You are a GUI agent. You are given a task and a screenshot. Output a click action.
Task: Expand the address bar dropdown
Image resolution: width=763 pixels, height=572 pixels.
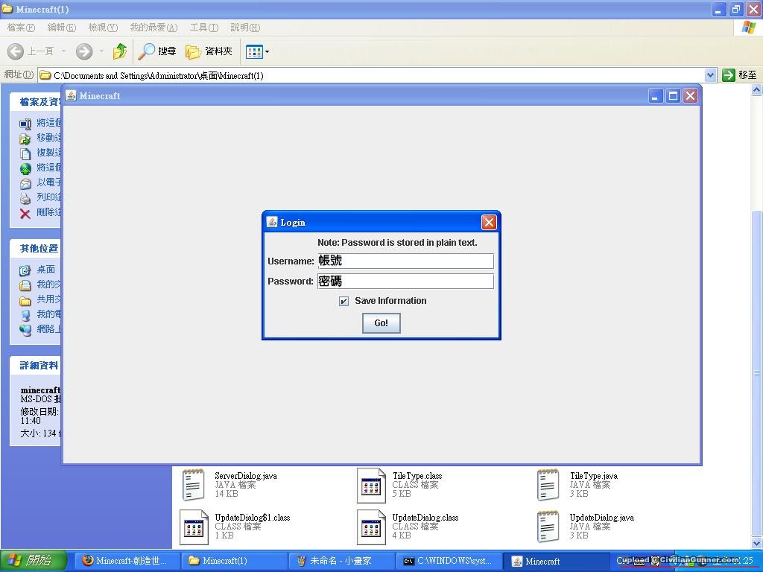(710, 75)
